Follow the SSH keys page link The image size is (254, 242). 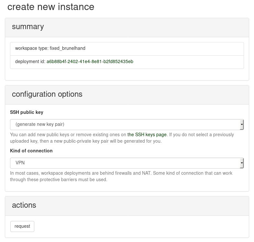[x=147, y=135]
